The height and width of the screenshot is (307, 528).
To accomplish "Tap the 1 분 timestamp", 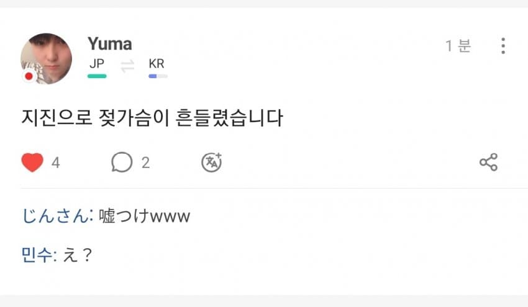I will [x=458, y=46].
